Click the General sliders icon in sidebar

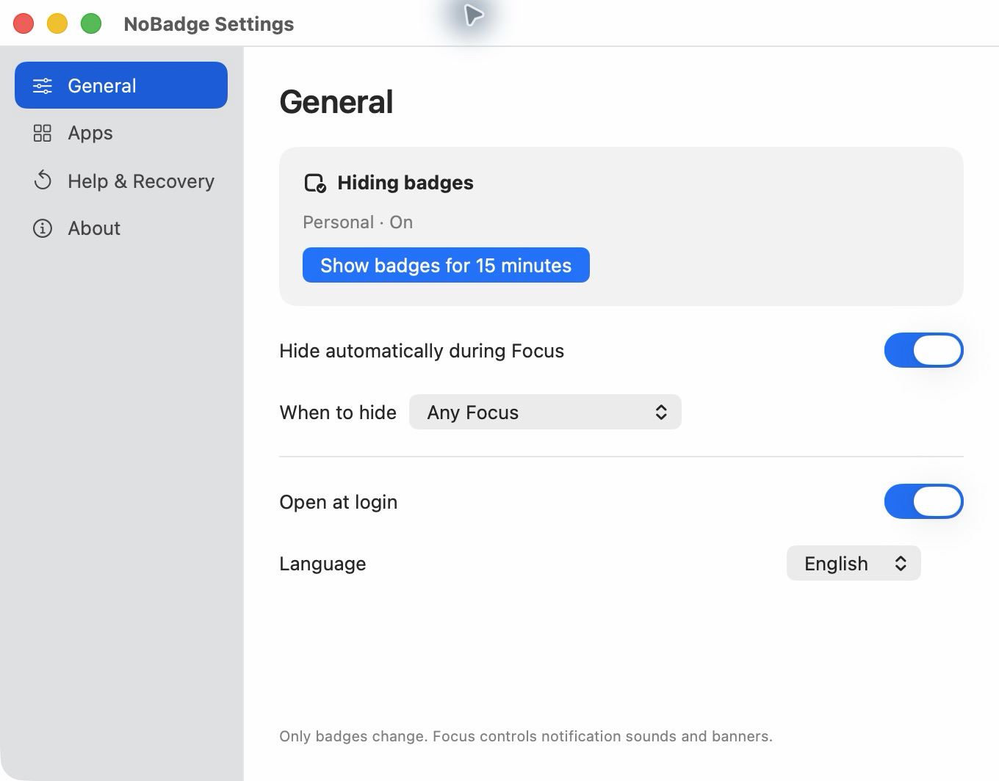click(43, 86)
